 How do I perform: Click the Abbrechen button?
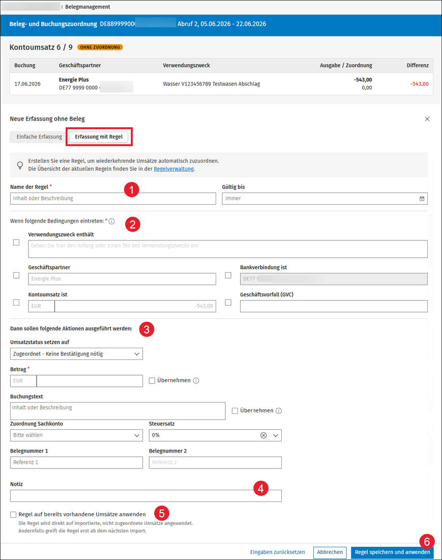coord(330,552)
